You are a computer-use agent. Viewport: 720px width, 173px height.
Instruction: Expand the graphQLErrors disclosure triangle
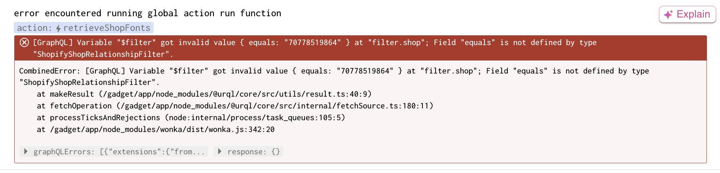tap(26, 151)
